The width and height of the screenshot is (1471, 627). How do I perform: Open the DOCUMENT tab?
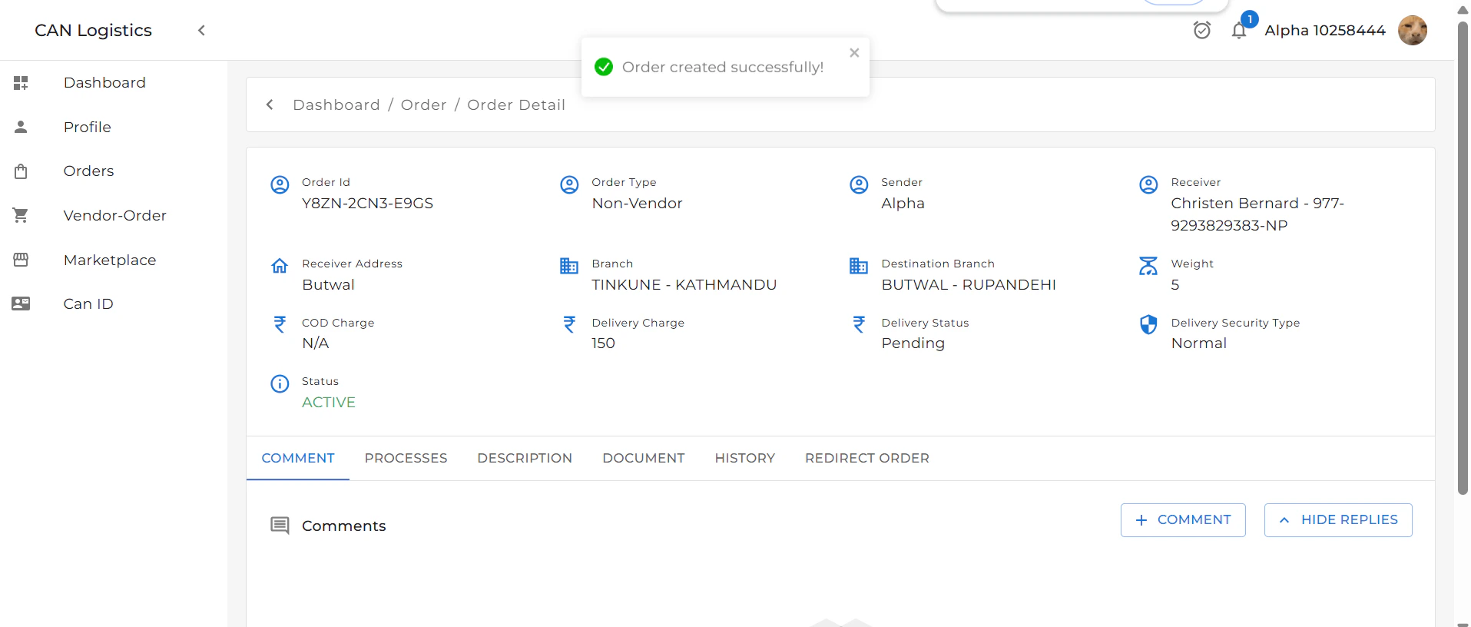[x=644, y=458]
